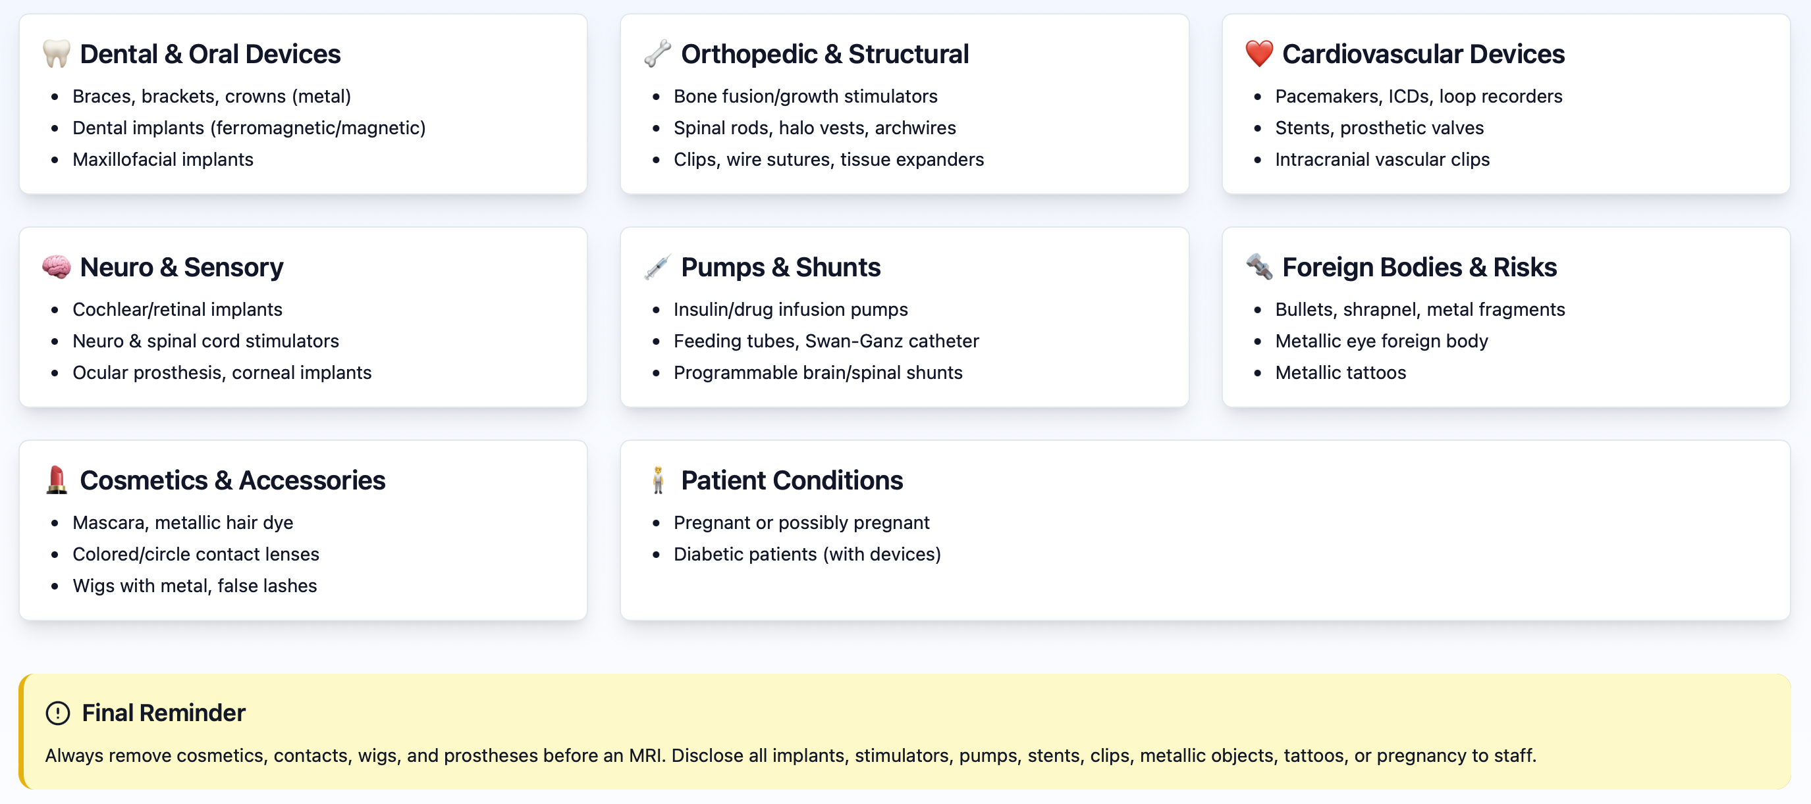
Task: Select the Insulin/drug infusion pumps entry
Action: pos(790,310)
